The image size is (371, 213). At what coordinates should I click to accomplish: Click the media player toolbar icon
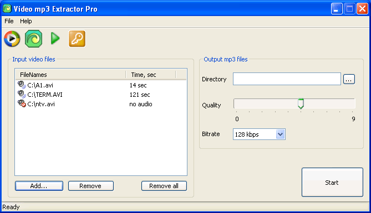(x=12, y=39)
